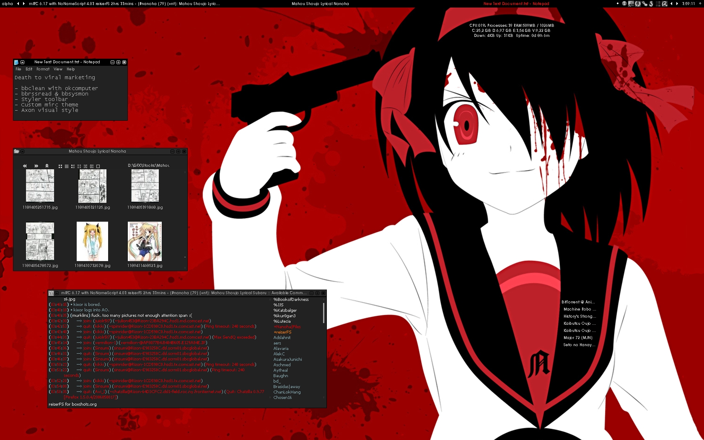Select %Lutecia in nick list
Viewport: 704px width, 440px height.
click(x=282, y=321)
